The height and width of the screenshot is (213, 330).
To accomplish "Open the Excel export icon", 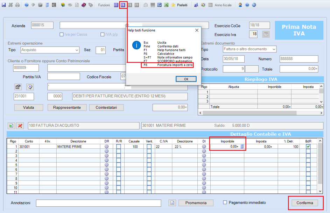I will (166, 5).
